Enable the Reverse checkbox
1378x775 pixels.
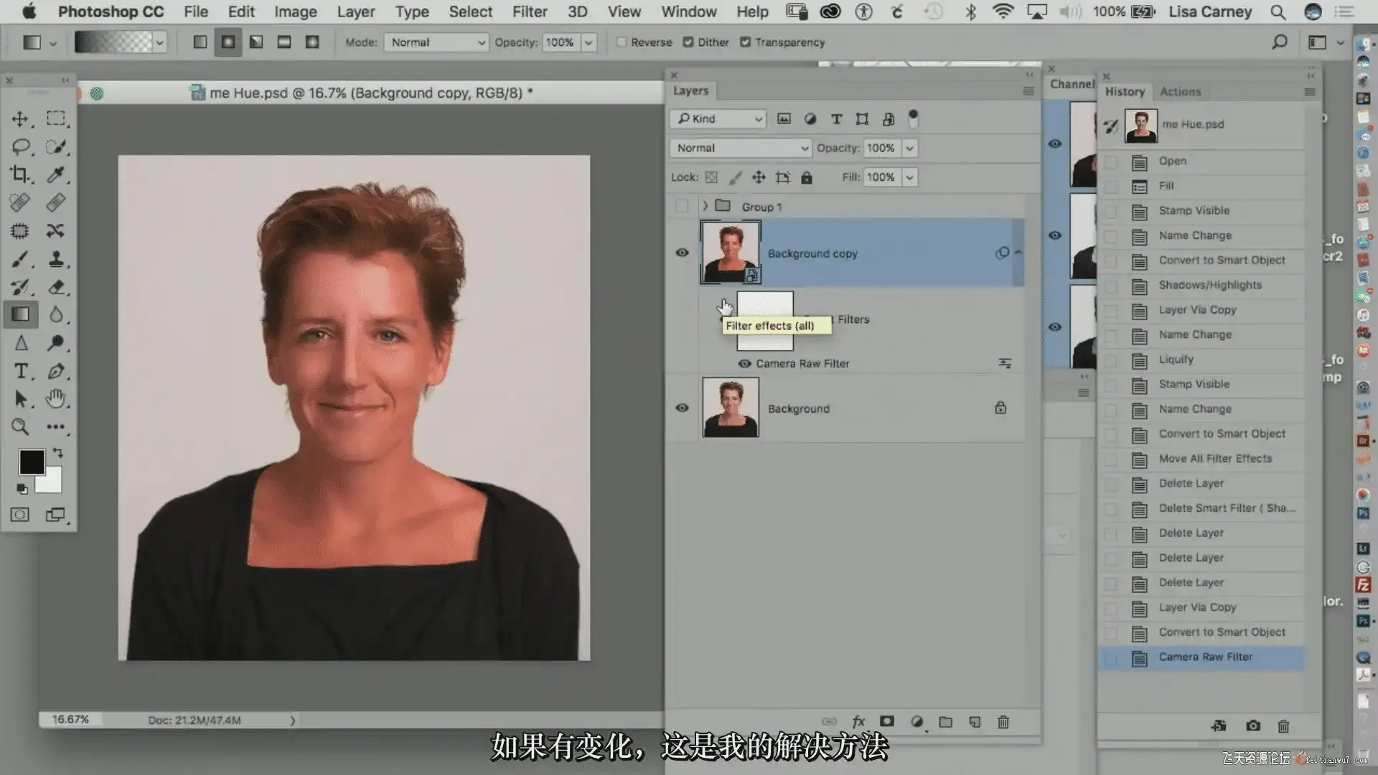pos(622,42)
